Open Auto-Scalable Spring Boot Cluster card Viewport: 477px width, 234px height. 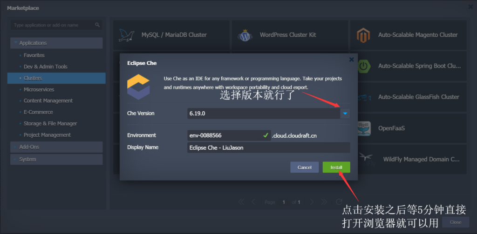coord(408,66)
